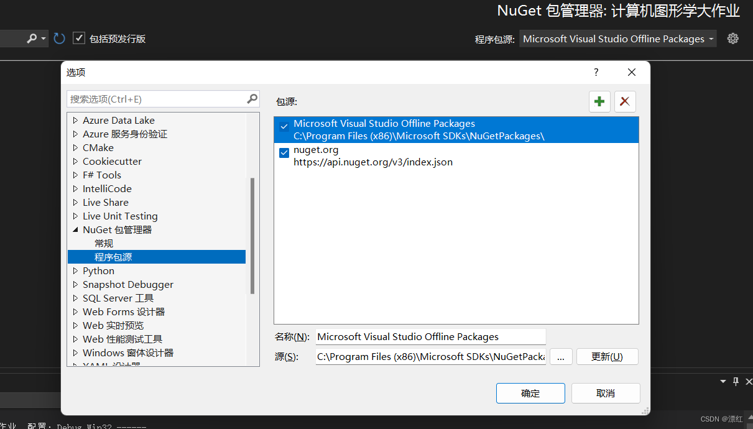Click the search magnifier in 搜索选项 box

(252, 99)
